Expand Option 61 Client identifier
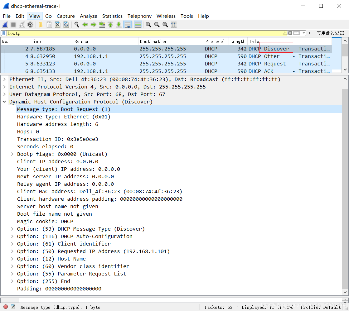 click(12, 244)
